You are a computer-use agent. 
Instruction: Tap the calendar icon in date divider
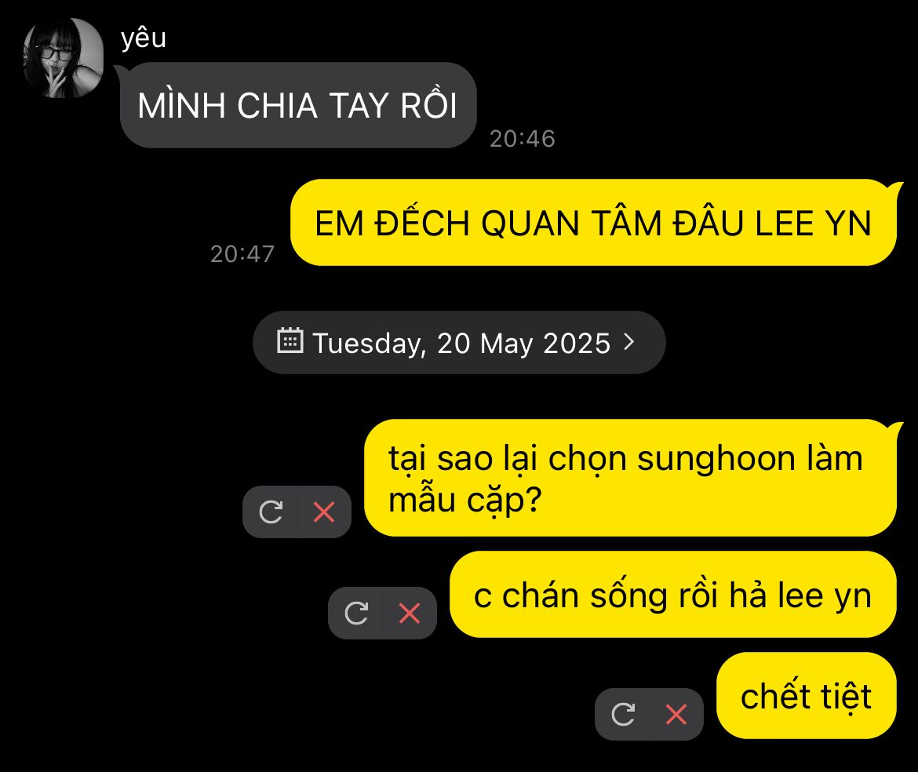pyautogui.click(x=290, y=340)
